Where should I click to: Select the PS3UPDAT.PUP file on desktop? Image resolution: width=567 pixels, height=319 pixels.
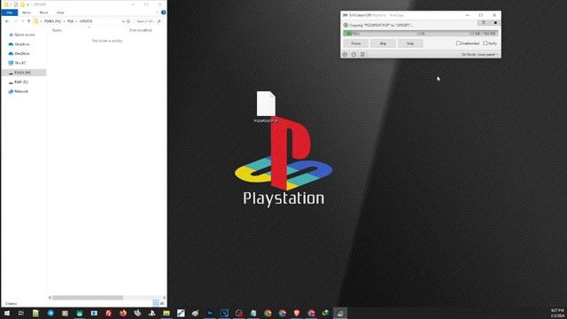pyautogui.click(x=266, y=107)
